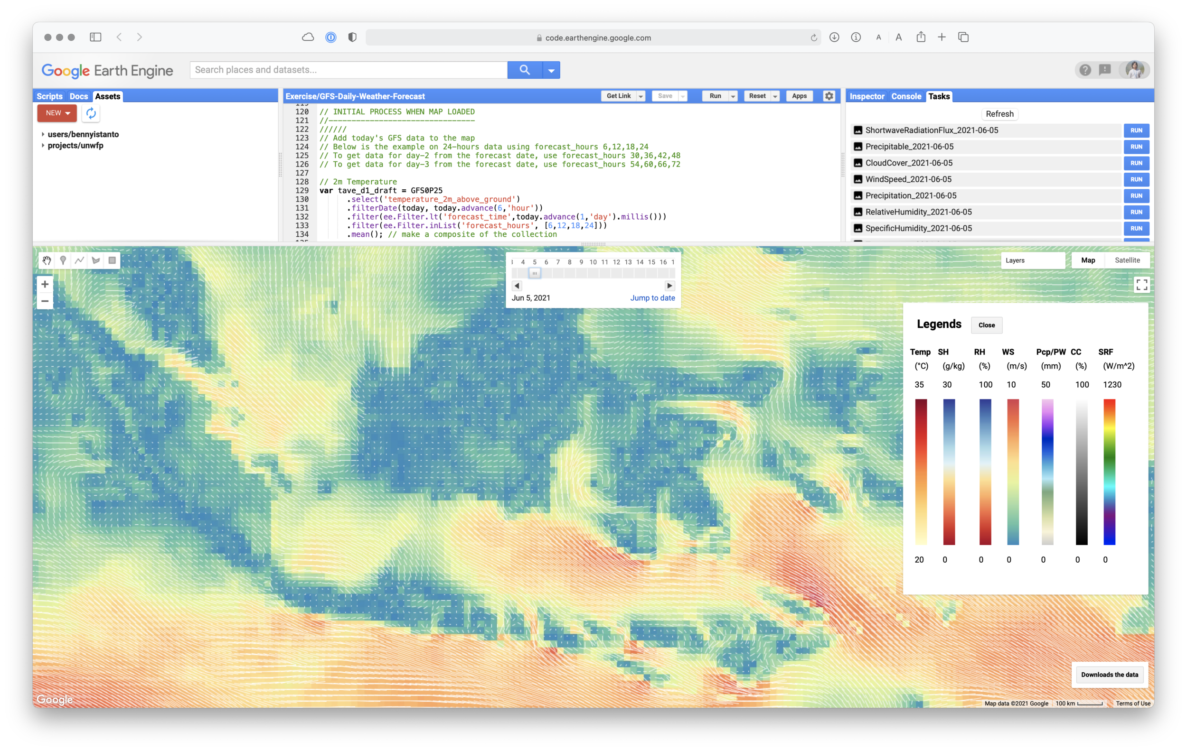Open the Get Link dropdown arrow

pyautogui.click(x=641, y=96)
